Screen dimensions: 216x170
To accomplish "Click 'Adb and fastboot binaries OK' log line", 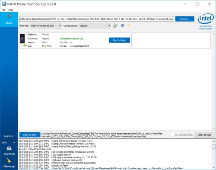I will [51, 160].
